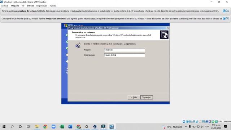231x130 pixels.
Task: Click the CPU virtualization V status icon
Action: pyautogui.click(x=210, y=121)
